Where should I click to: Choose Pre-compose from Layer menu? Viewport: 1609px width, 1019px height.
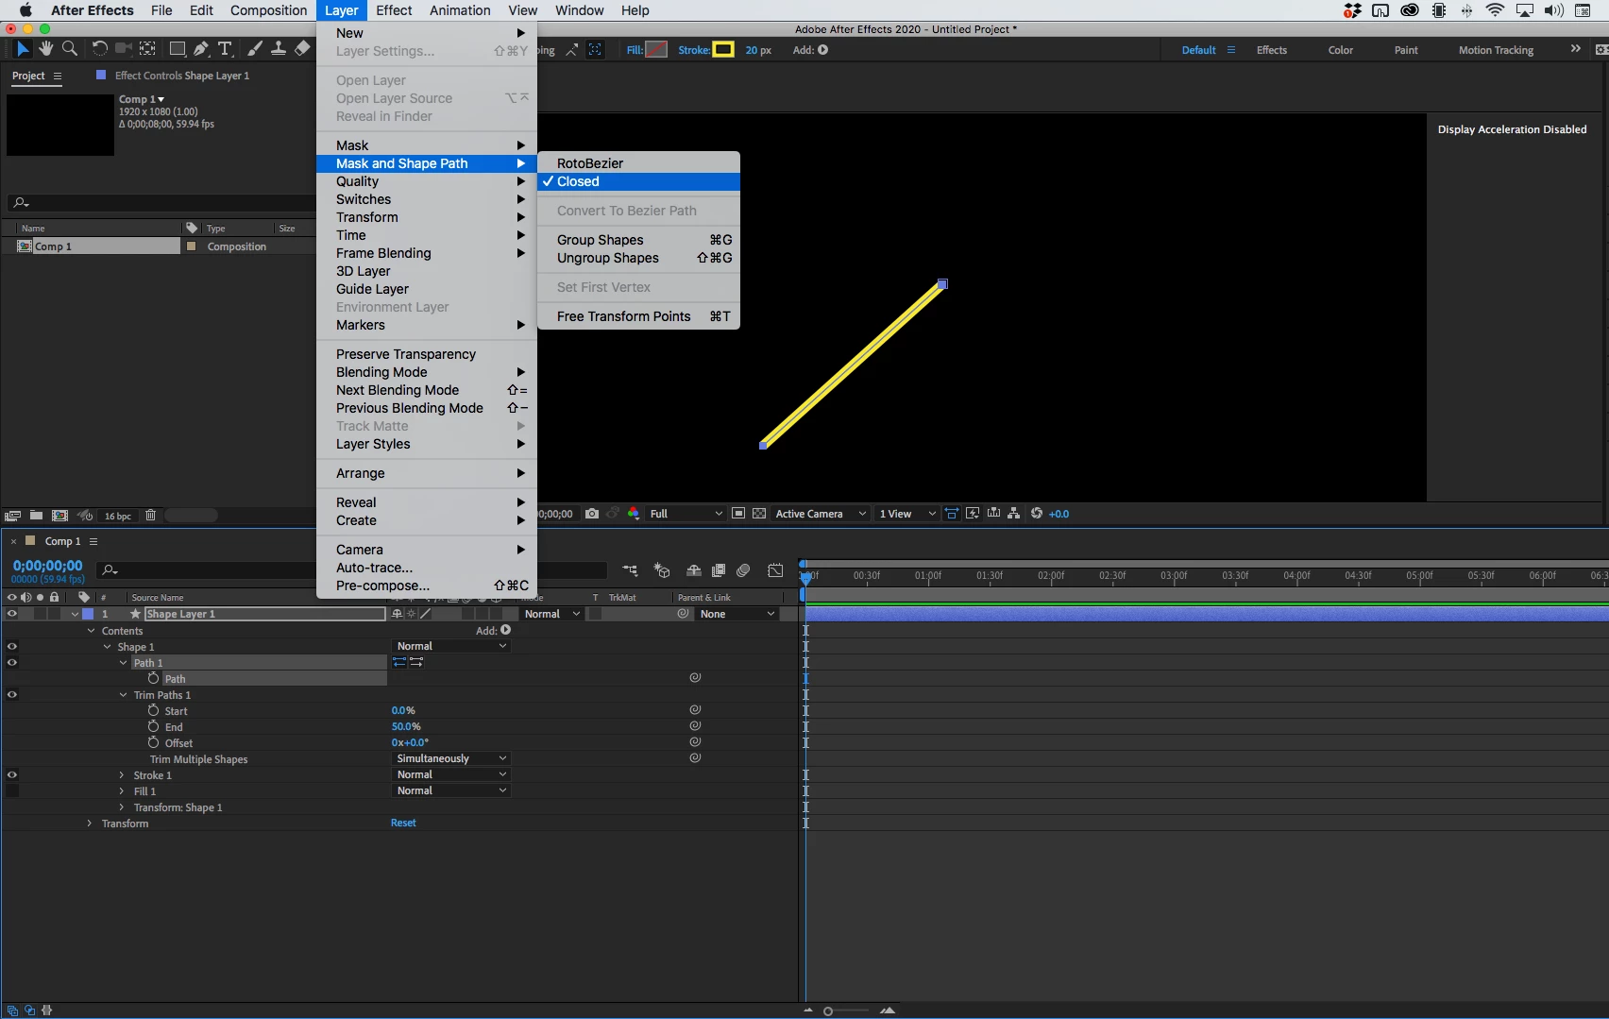427,586
